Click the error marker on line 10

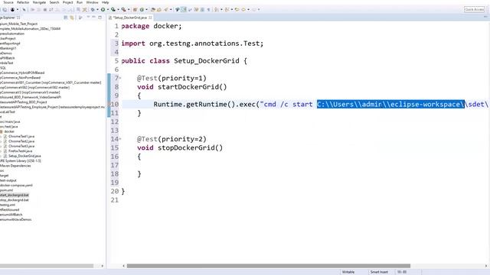pyautogui.click(x=109, y=104)
